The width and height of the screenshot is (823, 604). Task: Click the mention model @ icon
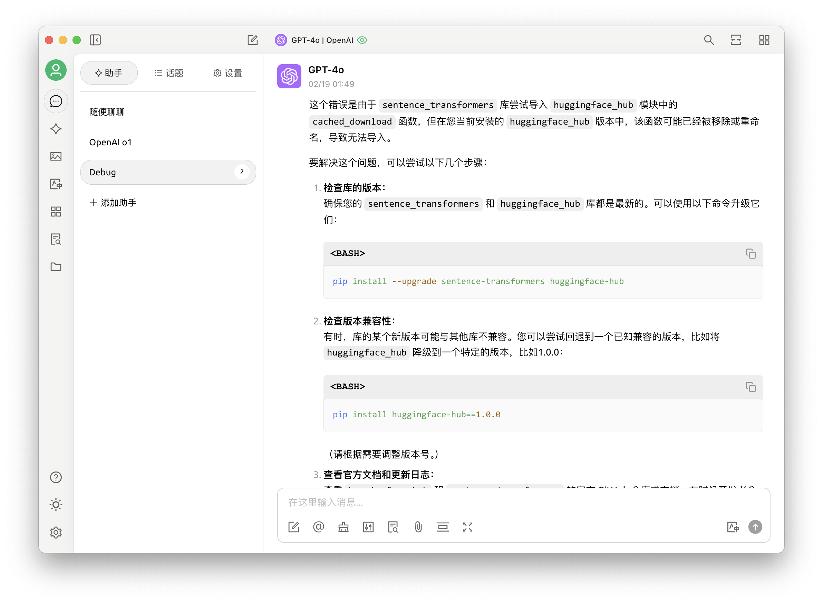(318, 527)
